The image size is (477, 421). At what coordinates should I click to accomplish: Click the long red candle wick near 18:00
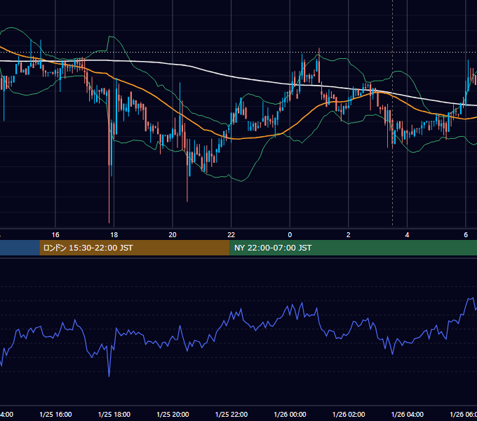[109, 194]
